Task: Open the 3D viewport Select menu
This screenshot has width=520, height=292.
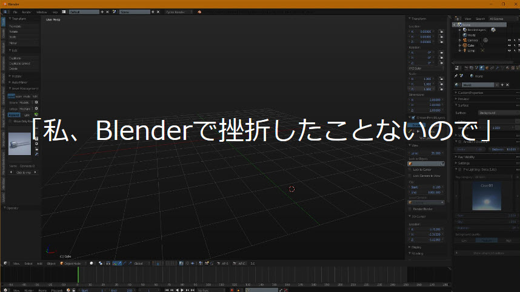Action: [x=28, y=264]
